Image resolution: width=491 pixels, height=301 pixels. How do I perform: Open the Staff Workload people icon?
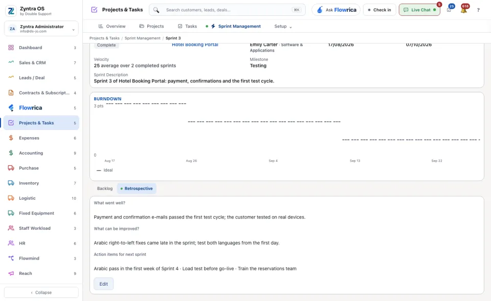pyautogui.click(x=11, y=228)
